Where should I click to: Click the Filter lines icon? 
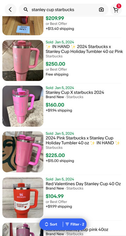click(67, 224)
